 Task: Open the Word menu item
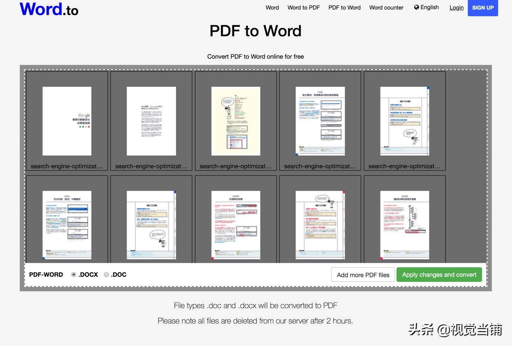272,8
